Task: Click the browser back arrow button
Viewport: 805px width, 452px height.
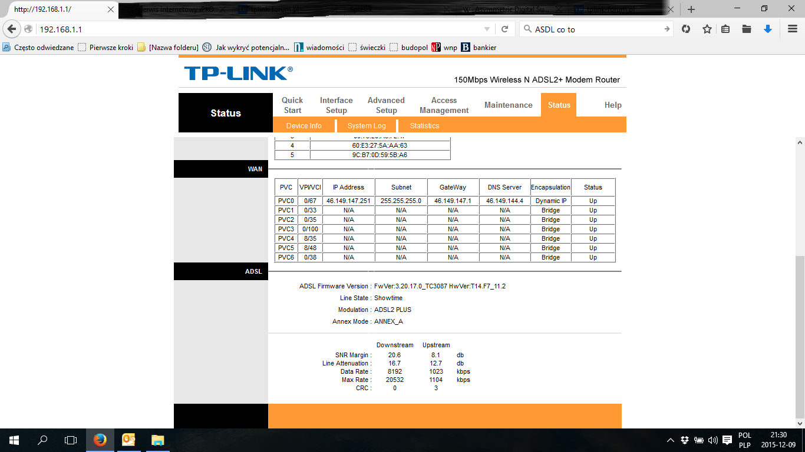Action: click(x=11, y=29)
